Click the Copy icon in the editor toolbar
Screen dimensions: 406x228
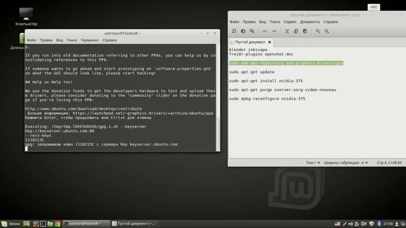(x=296, y=31)
